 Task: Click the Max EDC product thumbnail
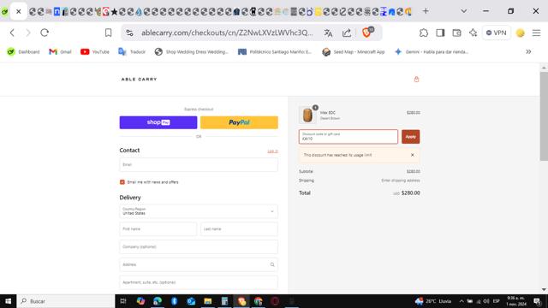307,115
